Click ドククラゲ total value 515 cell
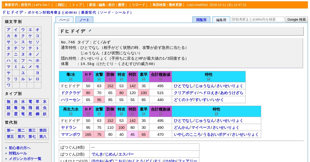 click(x=160, y=93)
